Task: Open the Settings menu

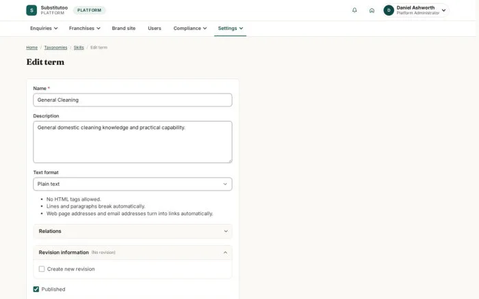Action: [x=231, y=29]
